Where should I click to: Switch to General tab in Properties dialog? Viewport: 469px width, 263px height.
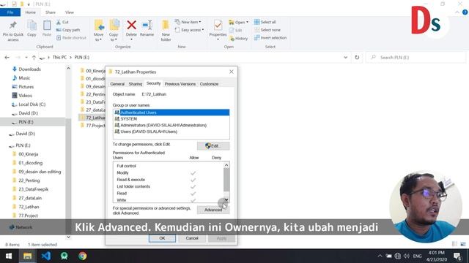pyautogui.click(x=117, y=84)
